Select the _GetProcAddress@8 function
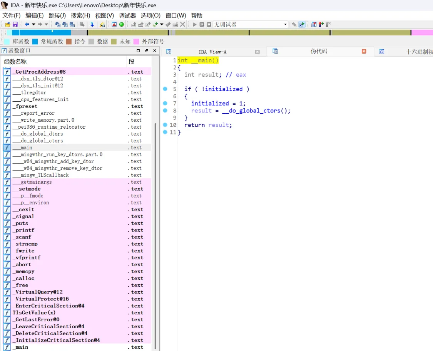Viewport: 433px width, 351px height. tap(77, 72)
